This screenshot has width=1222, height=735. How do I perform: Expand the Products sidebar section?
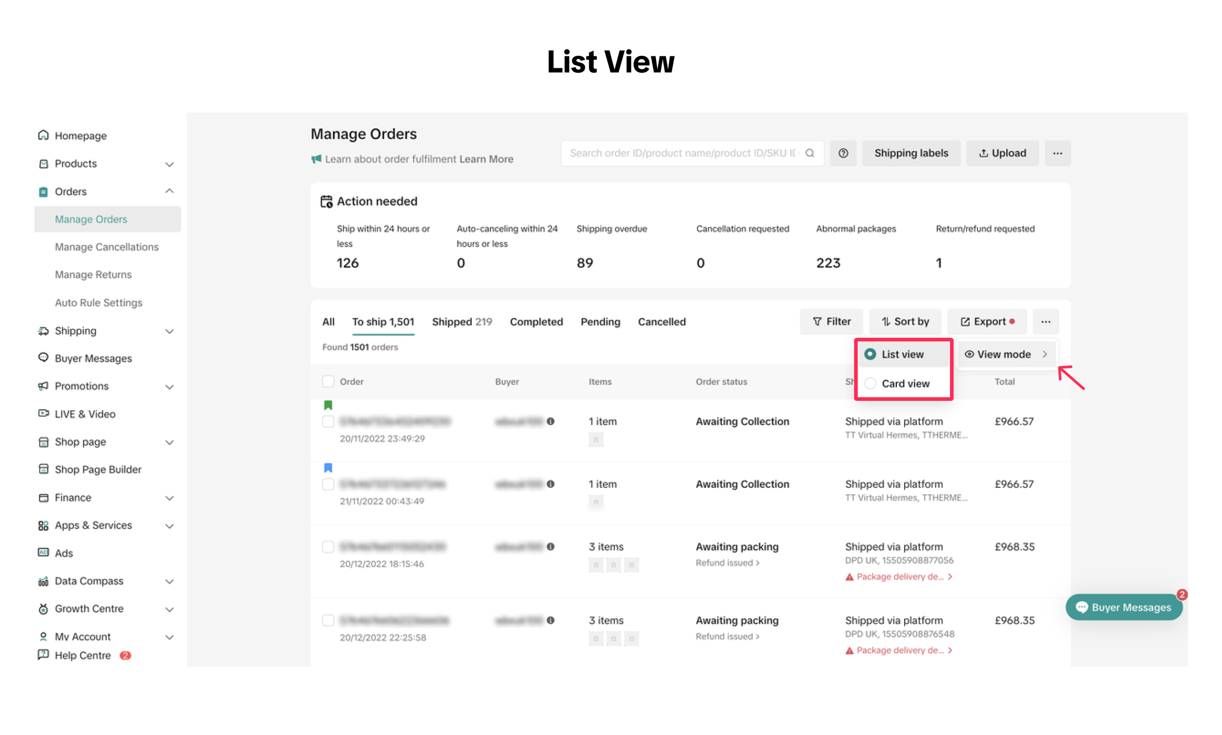(169, 164)
